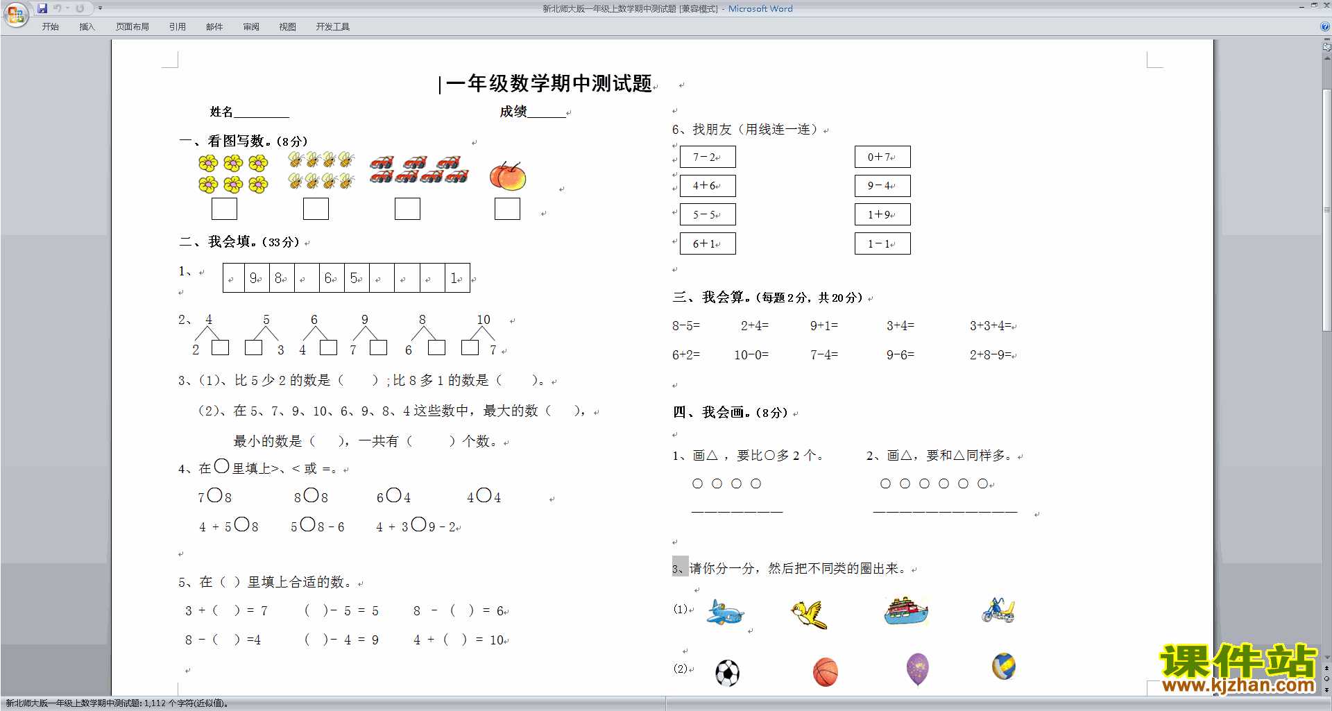Click the Undo arrow icon
Image resolution: width=1332 pixels, height=711 pixels.
click(x=57, y=8)
